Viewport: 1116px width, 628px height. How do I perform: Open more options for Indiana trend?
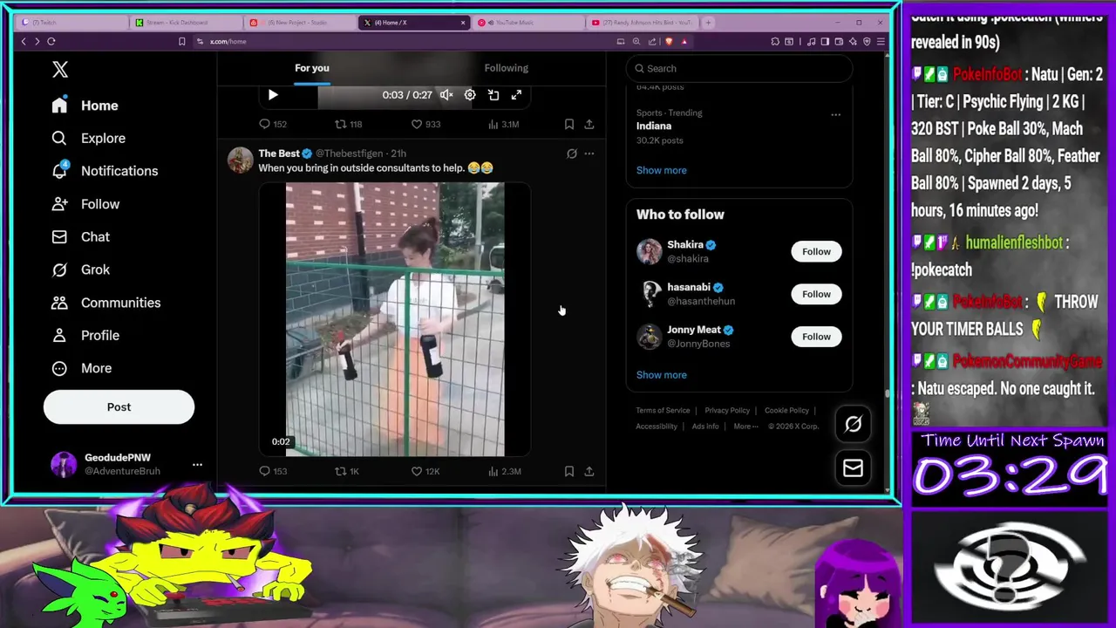835,114
